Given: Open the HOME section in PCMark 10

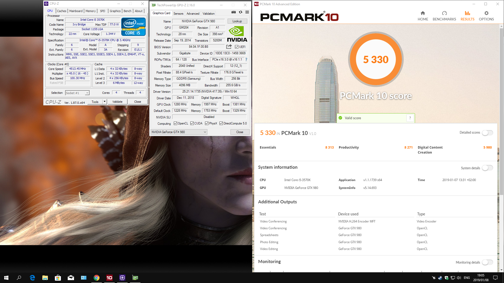Looking at the screenshot, I should pos(423,16).
